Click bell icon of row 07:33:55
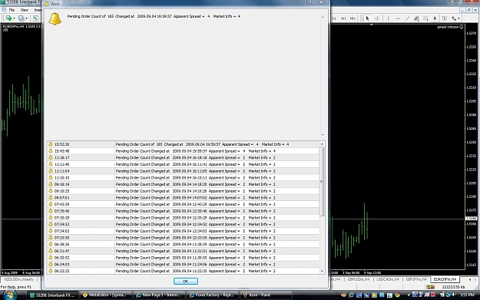This screenshot has width=480, height=300. (51, 238)
